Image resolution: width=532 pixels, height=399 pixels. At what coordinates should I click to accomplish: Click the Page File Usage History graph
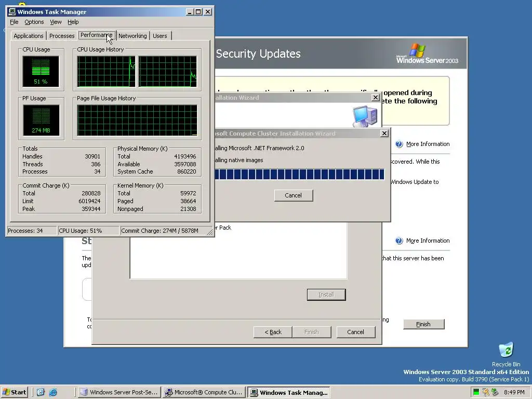point(137,120)
